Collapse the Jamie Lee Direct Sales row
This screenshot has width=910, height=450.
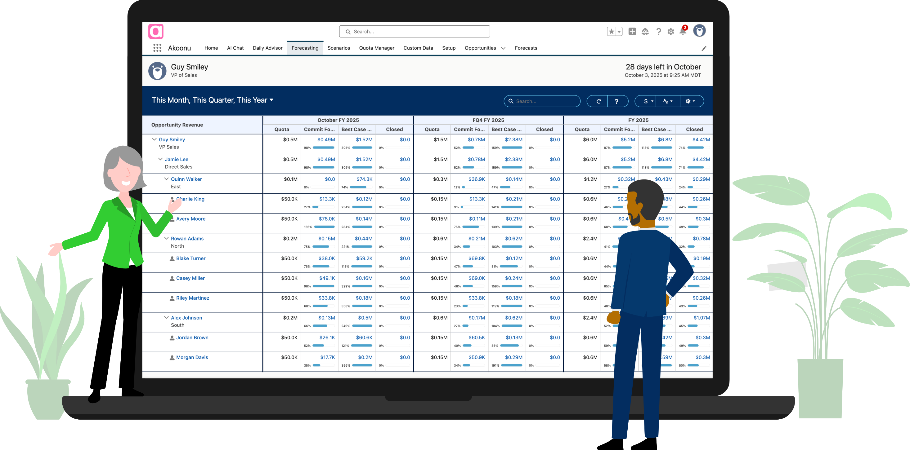160,159
